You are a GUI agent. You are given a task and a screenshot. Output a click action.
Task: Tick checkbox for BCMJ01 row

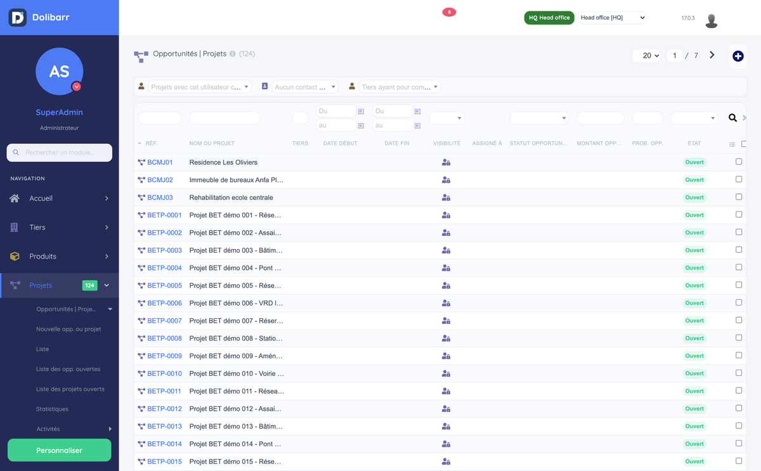tap(739, 162)
